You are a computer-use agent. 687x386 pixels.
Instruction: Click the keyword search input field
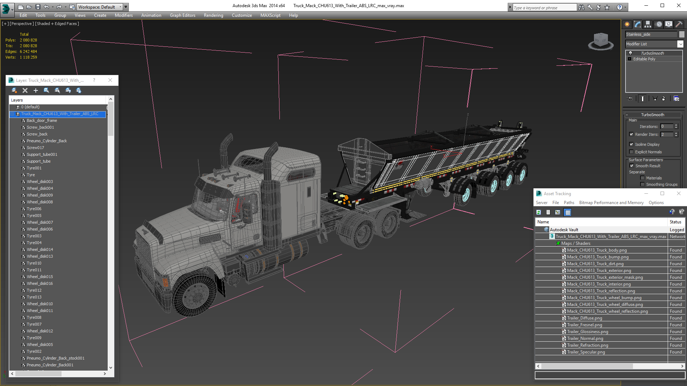point(545,8)
